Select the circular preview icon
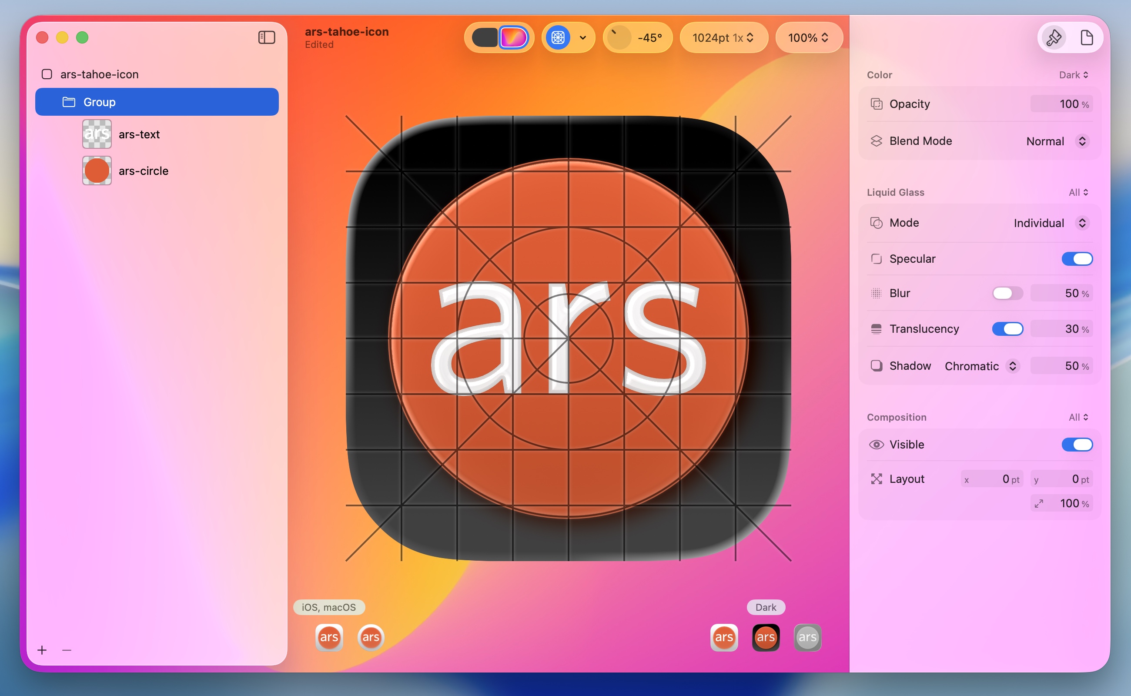The height and width of the screenshot is (696, 1131). click(x=371, y=637)
